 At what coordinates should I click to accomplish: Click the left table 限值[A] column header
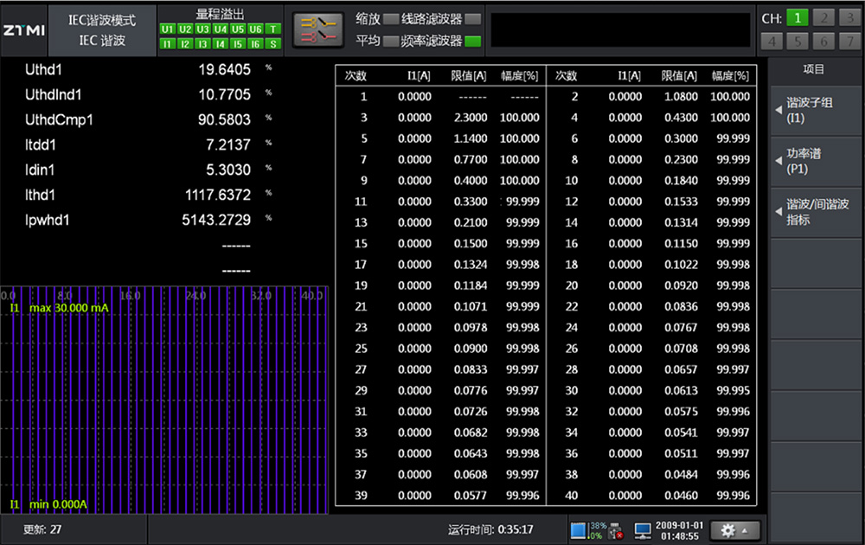[469, 75]
